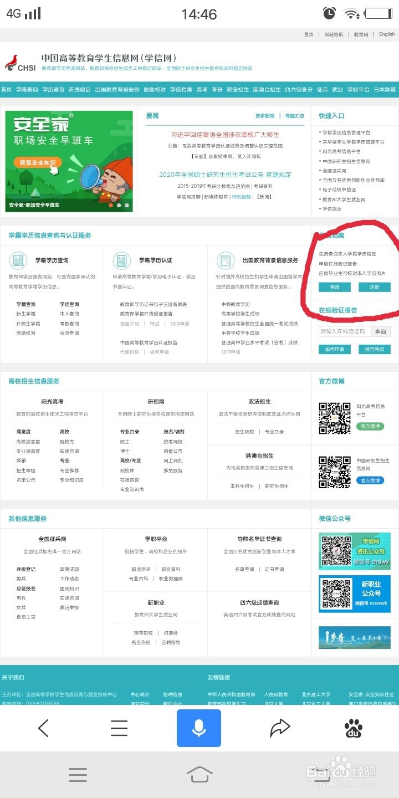The image size is (399, 798).
Task: Click the 政法招生 section heading
Action: click(259, 401)
